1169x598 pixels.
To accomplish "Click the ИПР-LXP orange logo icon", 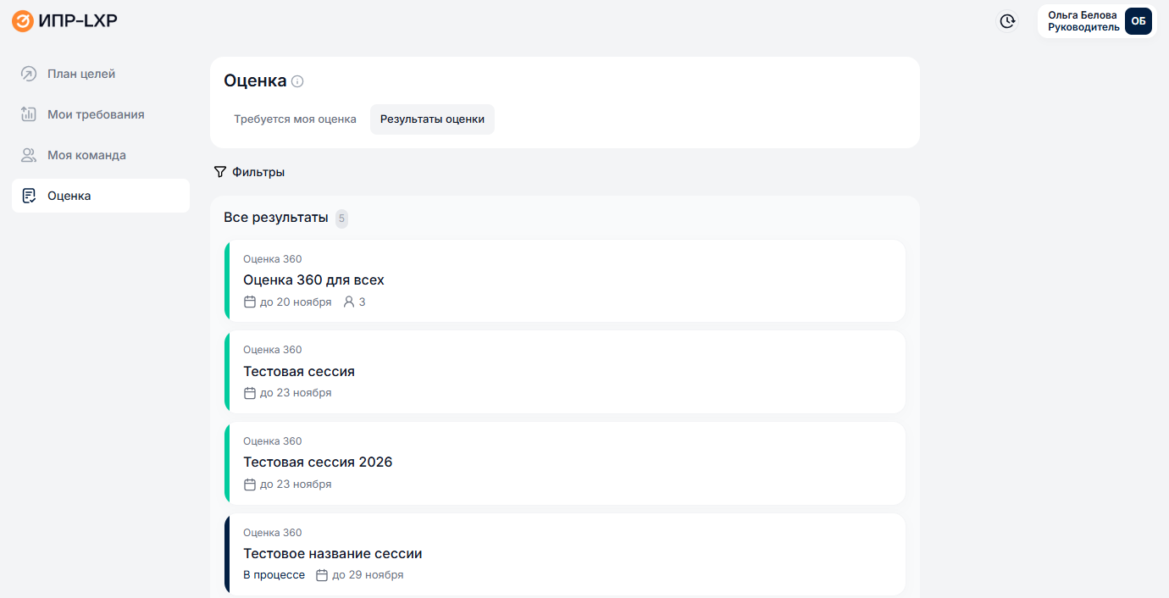I will 23,21.
